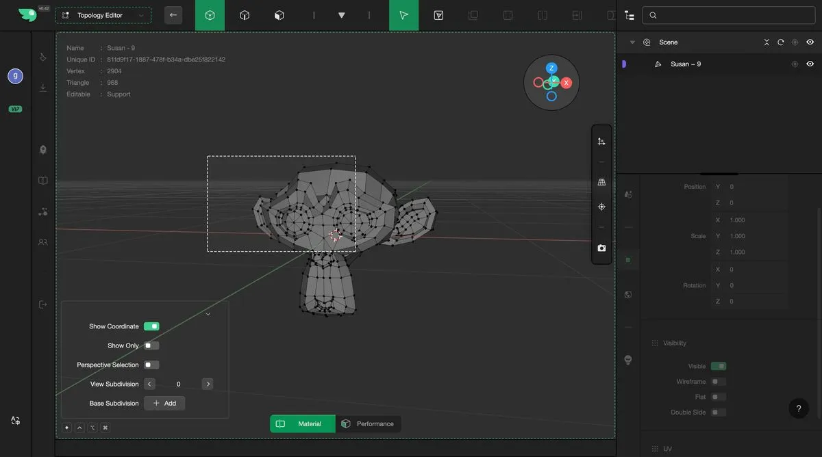822x457 pixels.
Task: Collapse the Scene tree node
Action: tap(632, 42)
